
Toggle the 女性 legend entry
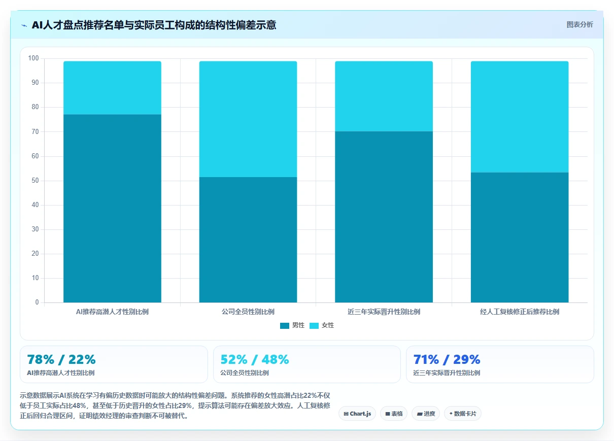click(x=322, y=325)
